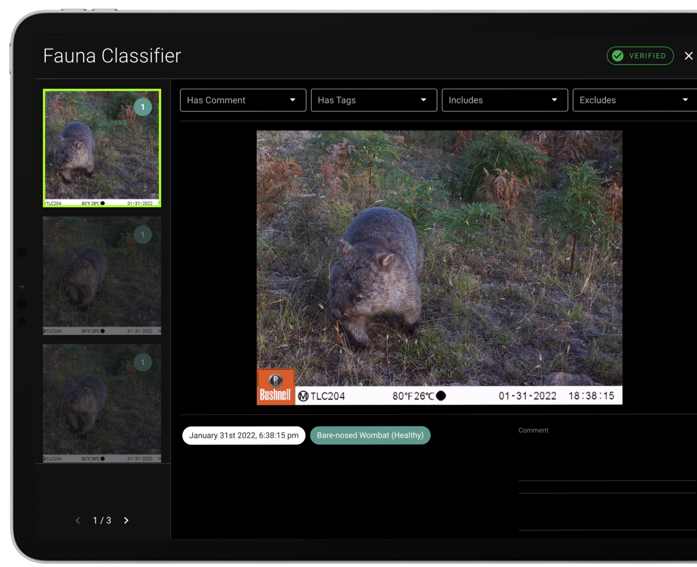Click the green checkmark icon in VERIFIED
The image size is (697, 567).
(x=618, y=56)
